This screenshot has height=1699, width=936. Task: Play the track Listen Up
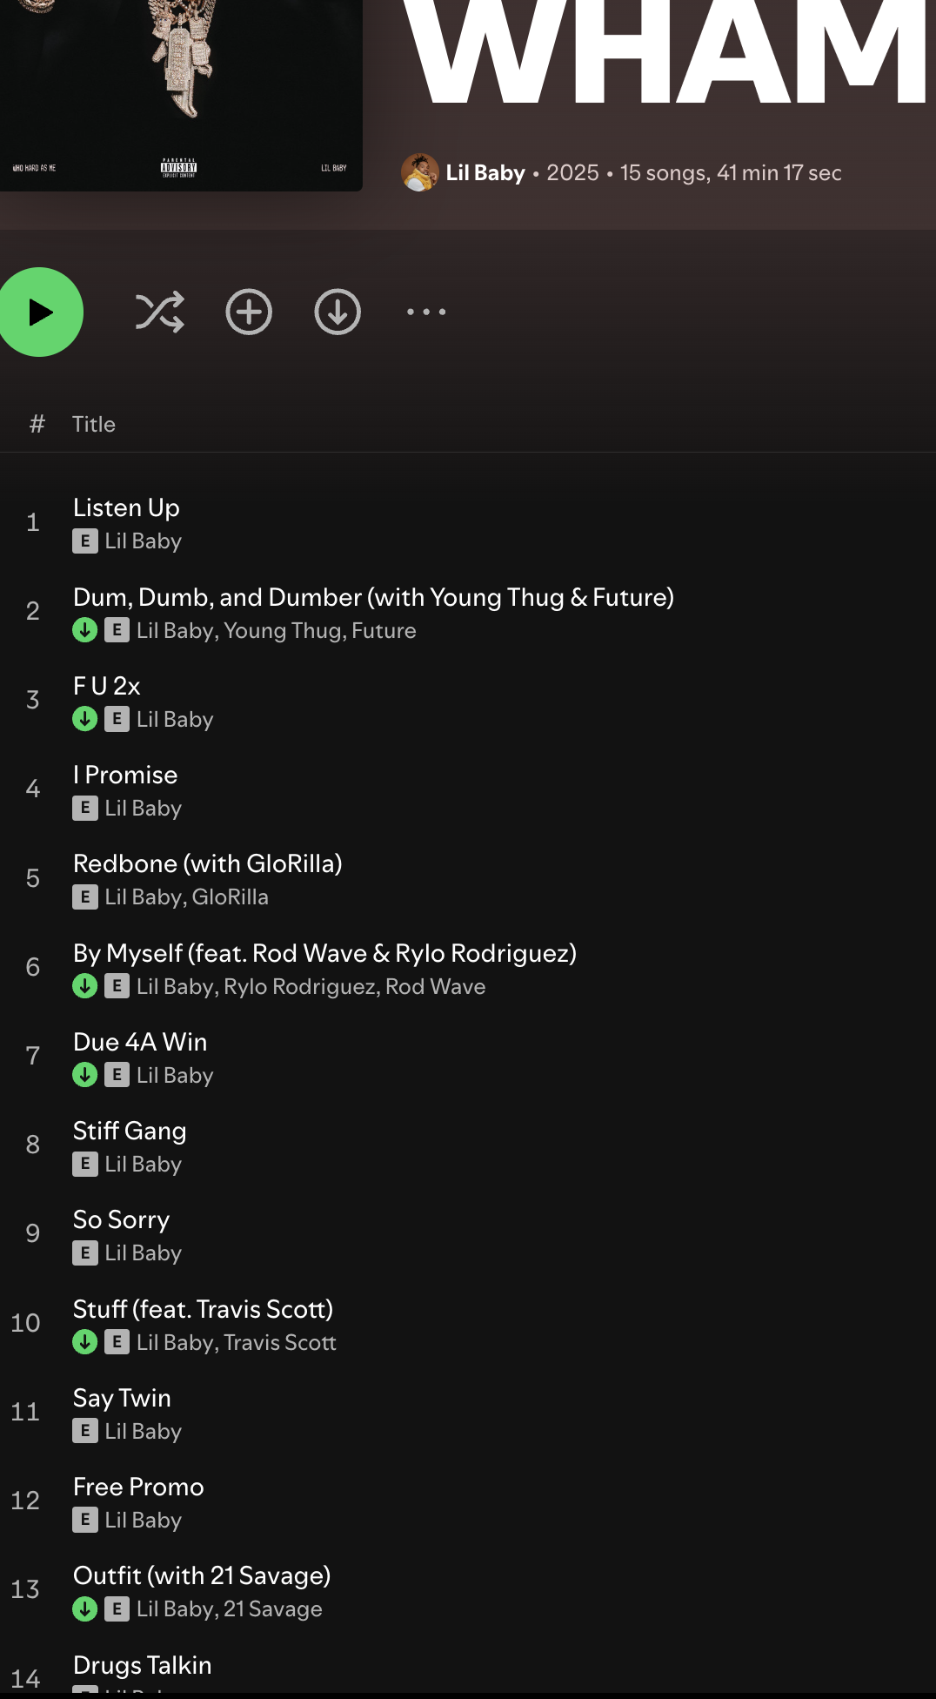pyautogui.click(x=126, y=508)
